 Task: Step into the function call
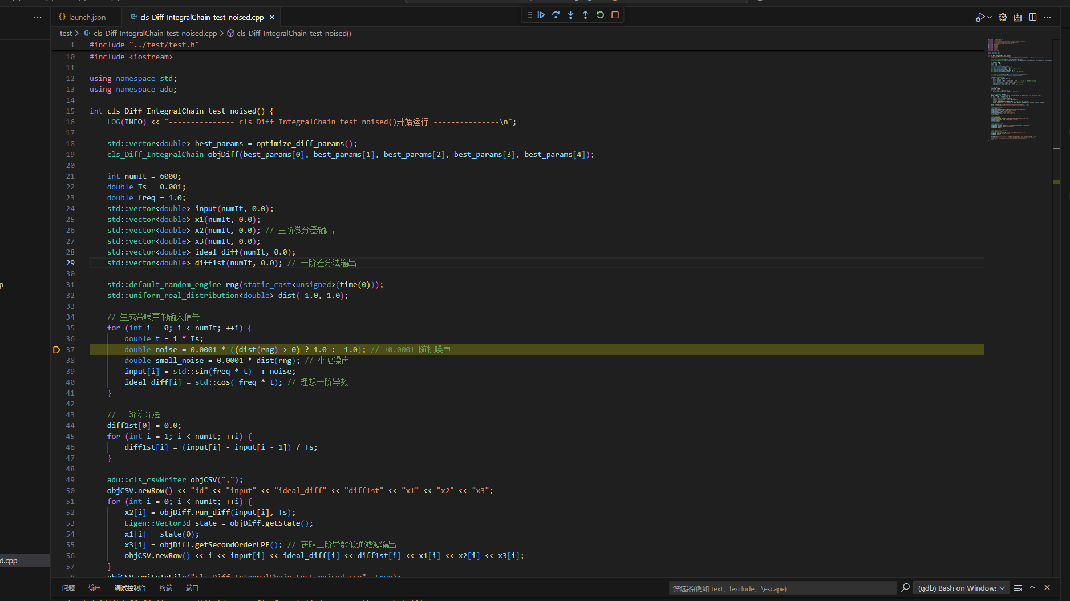[570, 15]
